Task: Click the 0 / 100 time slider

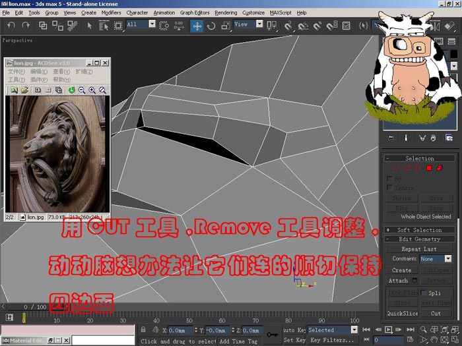Action: (36, 307)
